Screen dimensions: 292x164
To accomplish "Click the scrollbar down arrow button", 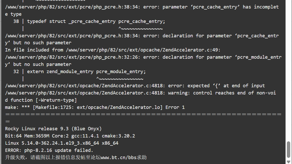I will (x=288, y=162).
